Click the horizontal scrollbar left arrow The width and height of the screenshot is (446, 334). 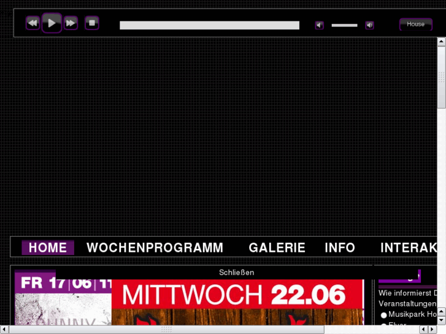coord(4,330)
